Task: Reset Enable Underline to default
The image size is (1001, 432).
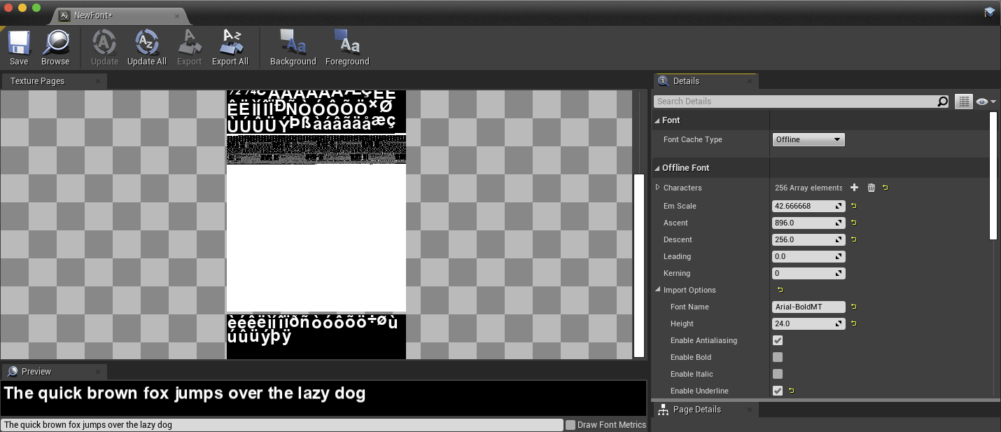Action: [x=790, y=391]
